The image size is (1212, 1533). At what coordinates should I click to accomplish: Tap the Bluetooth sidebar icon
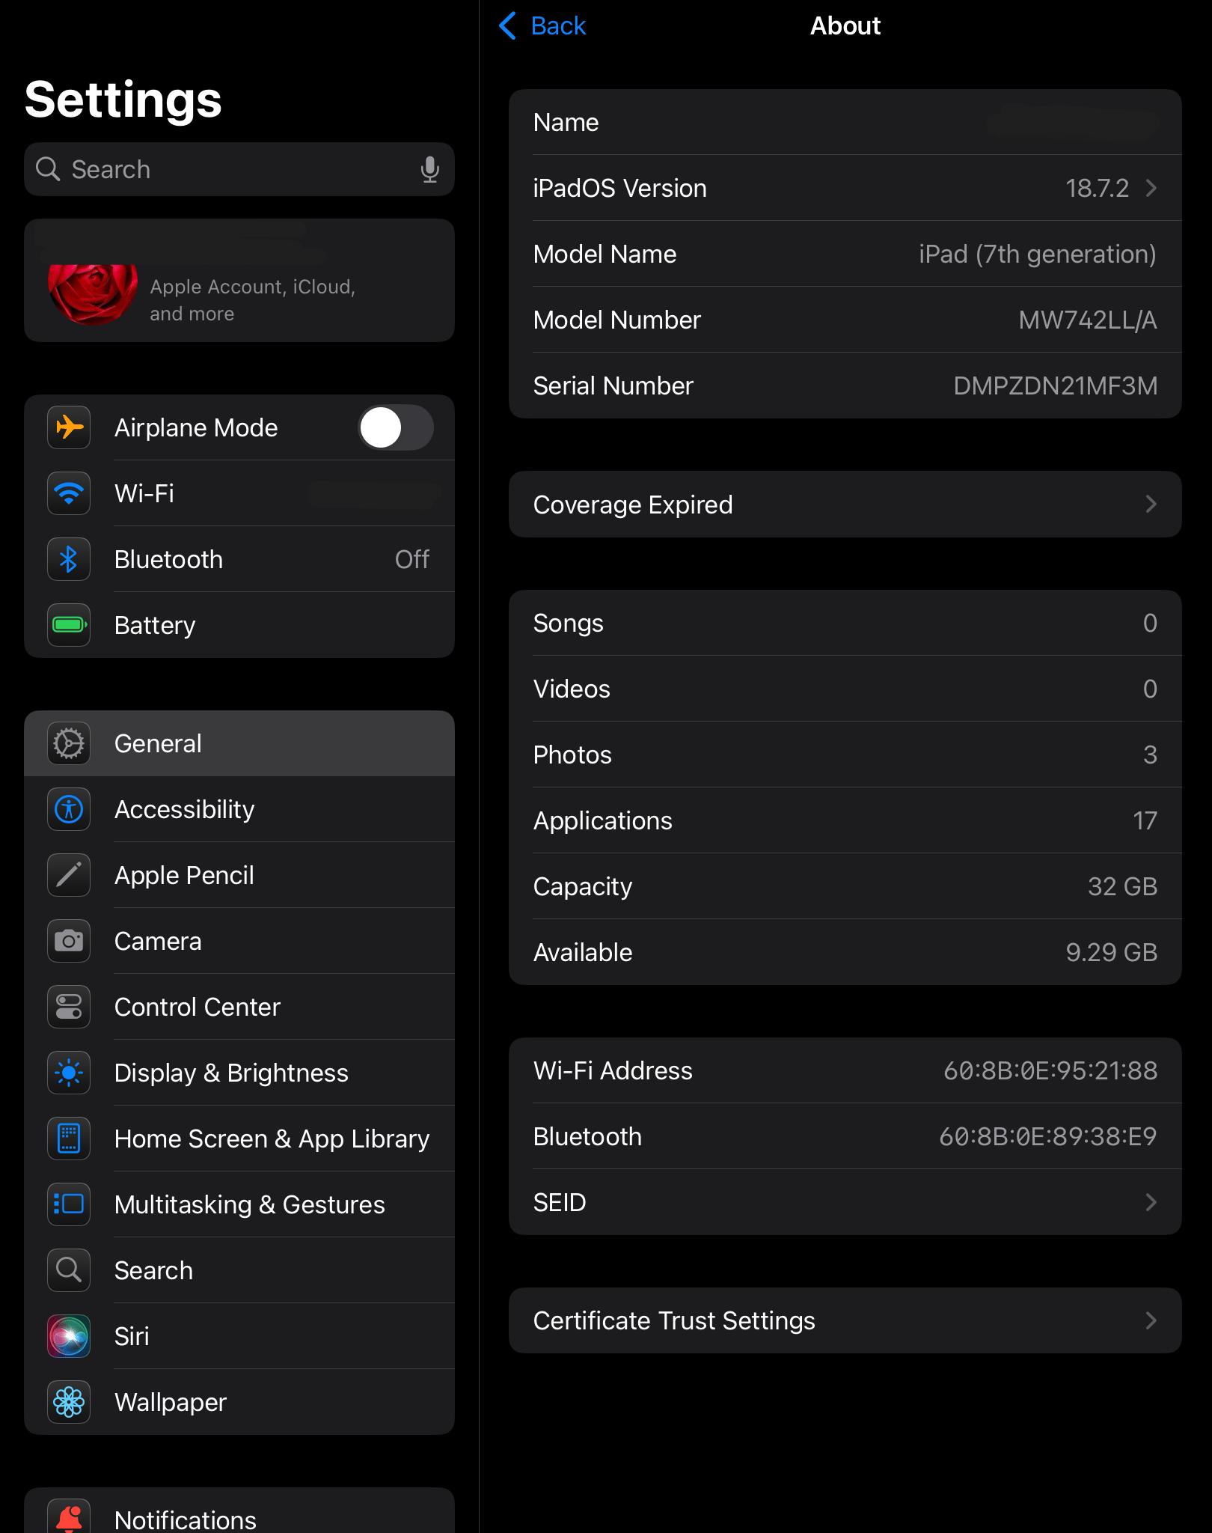[x=69, y=559]
